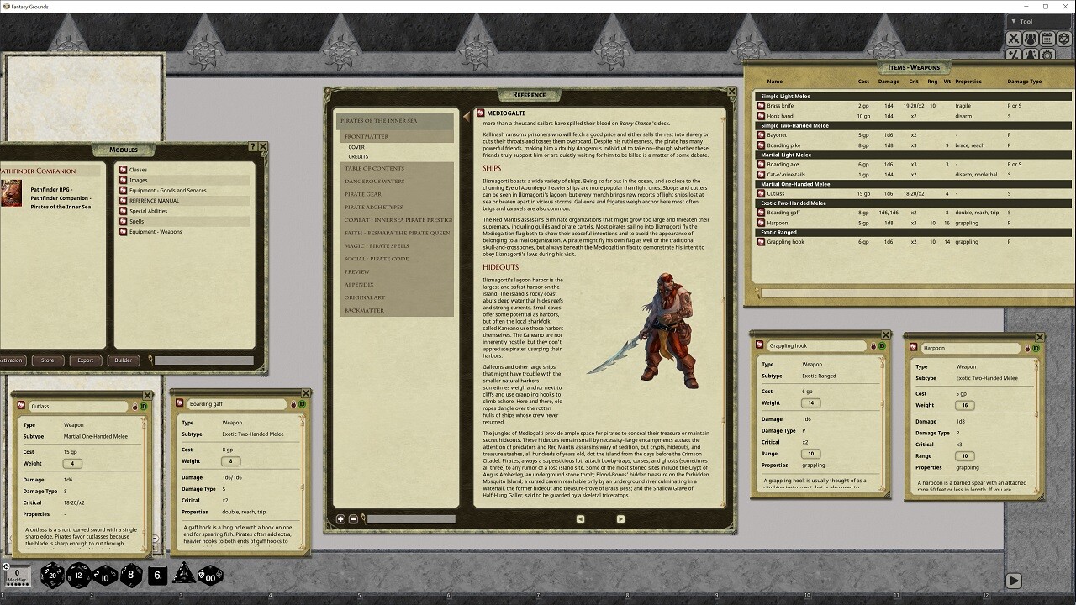Image resolution: width=1076 pixels, height=605 pixels.
Task: Open the Tables d20 icon
Action: click(1064, 38)
